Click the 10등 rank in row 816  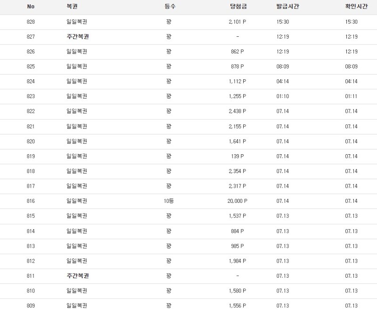pos(169,201)
